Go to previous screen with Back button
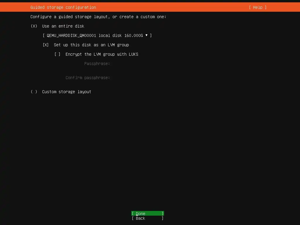 tap(148, 218)
